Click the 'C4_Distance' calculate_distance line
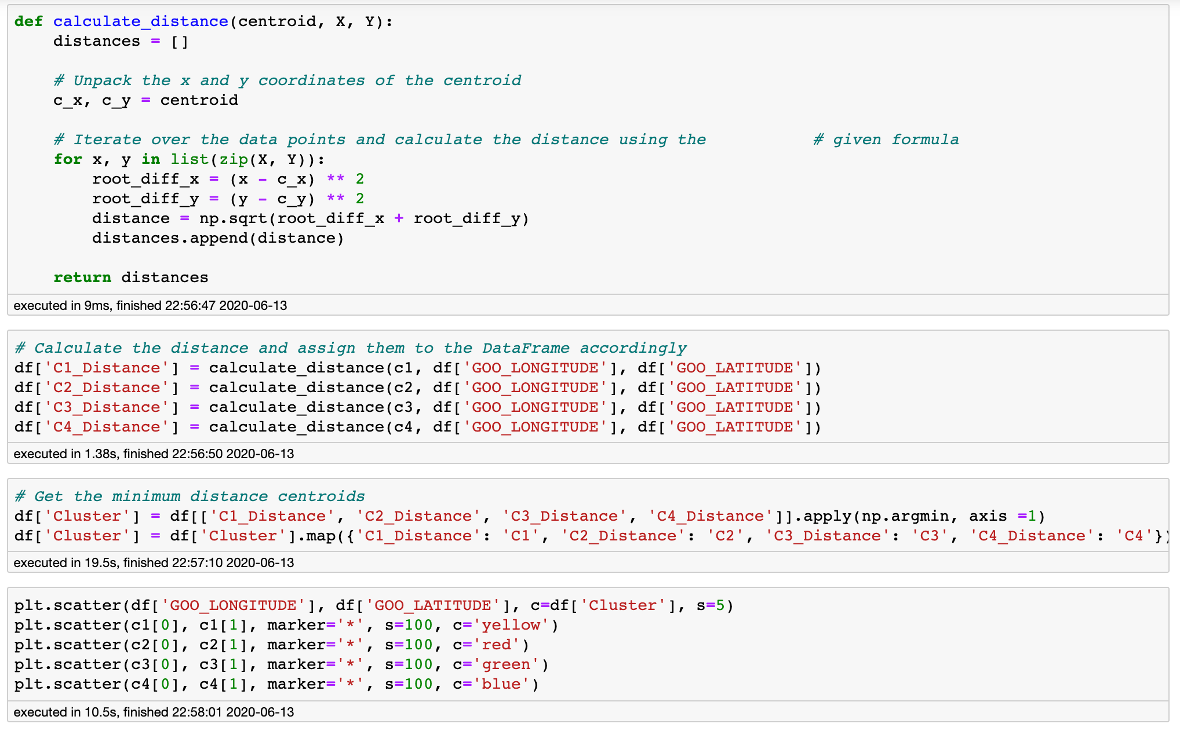This screenshot has width=1180, height=731. click(417, 427)
